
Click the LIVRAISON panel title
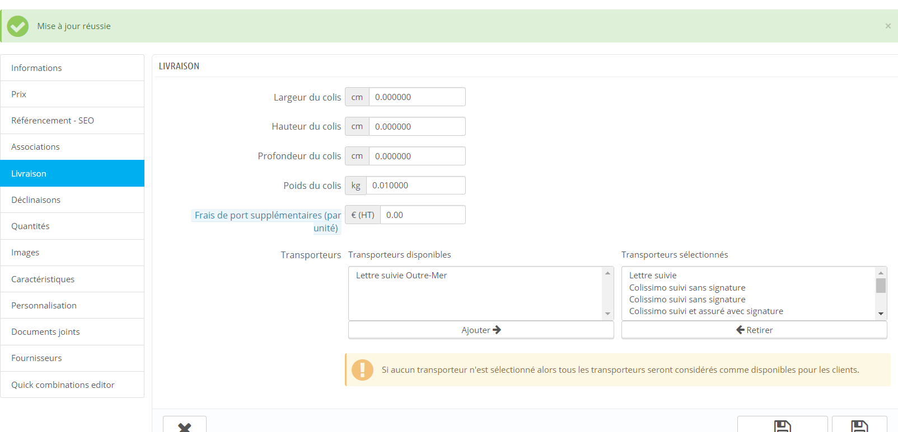179,66
